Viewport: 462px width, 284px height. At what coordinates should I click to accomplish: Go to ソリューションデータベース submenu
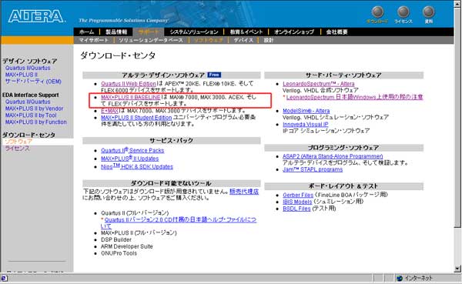click(151, 40)
